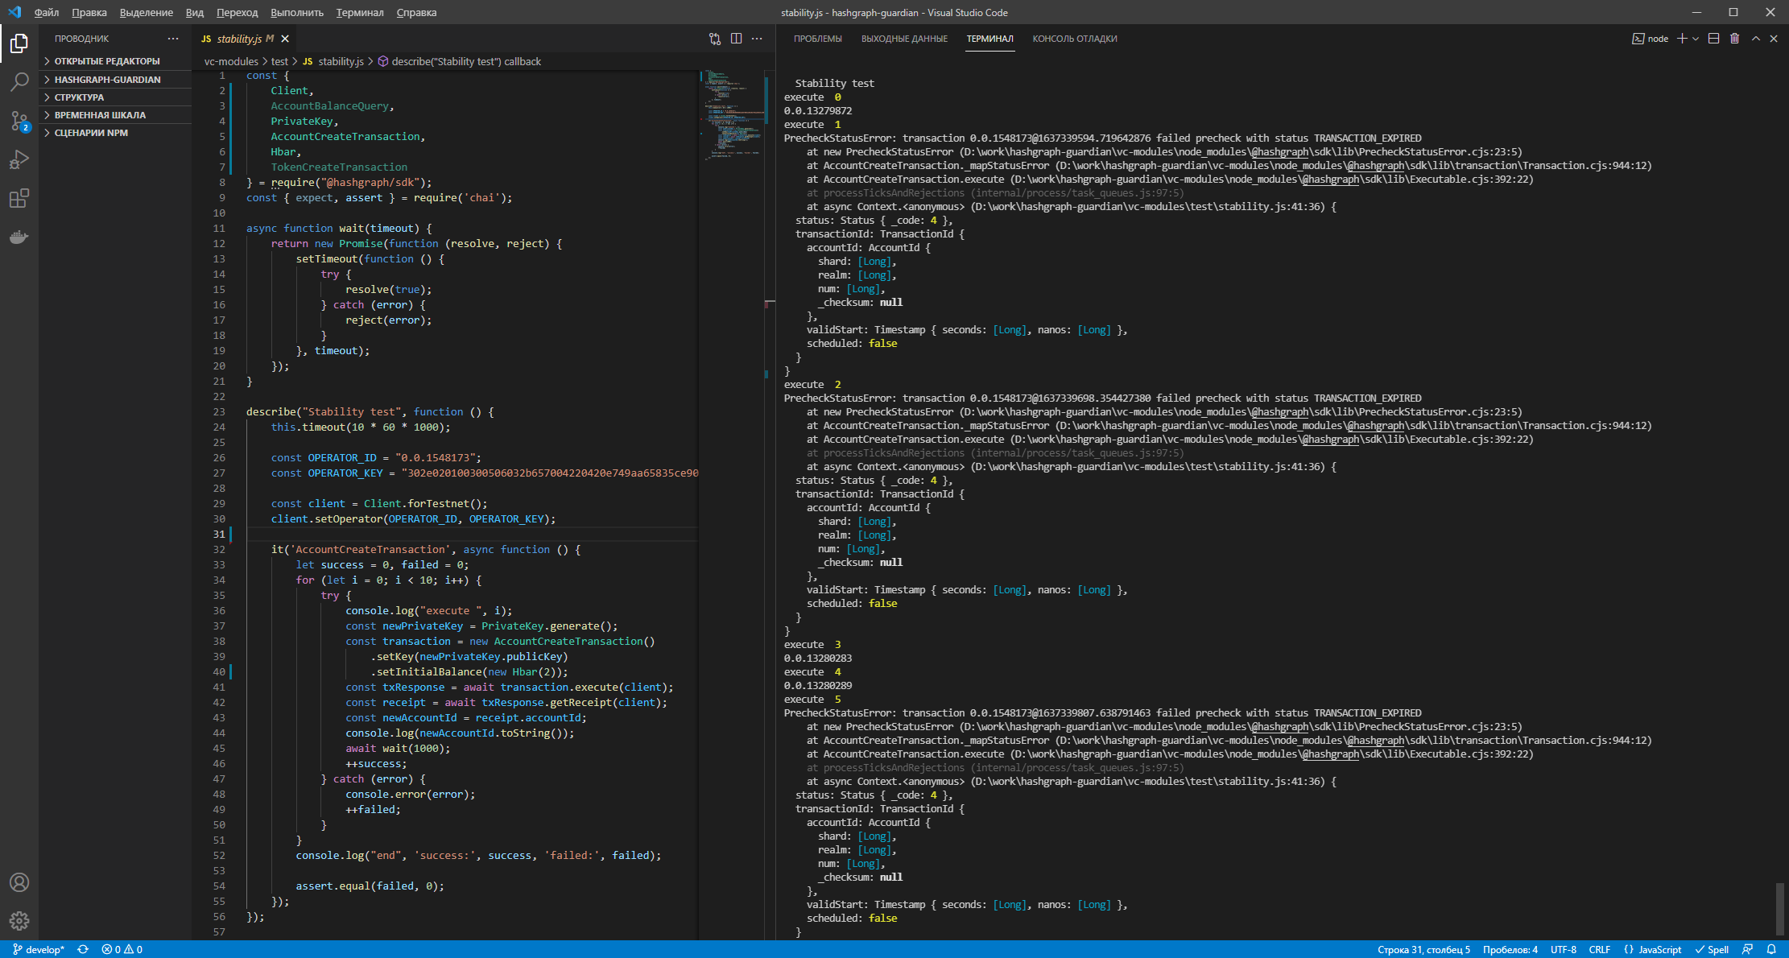Click the Docker icon in the Activity Bar

pos(19,237)
